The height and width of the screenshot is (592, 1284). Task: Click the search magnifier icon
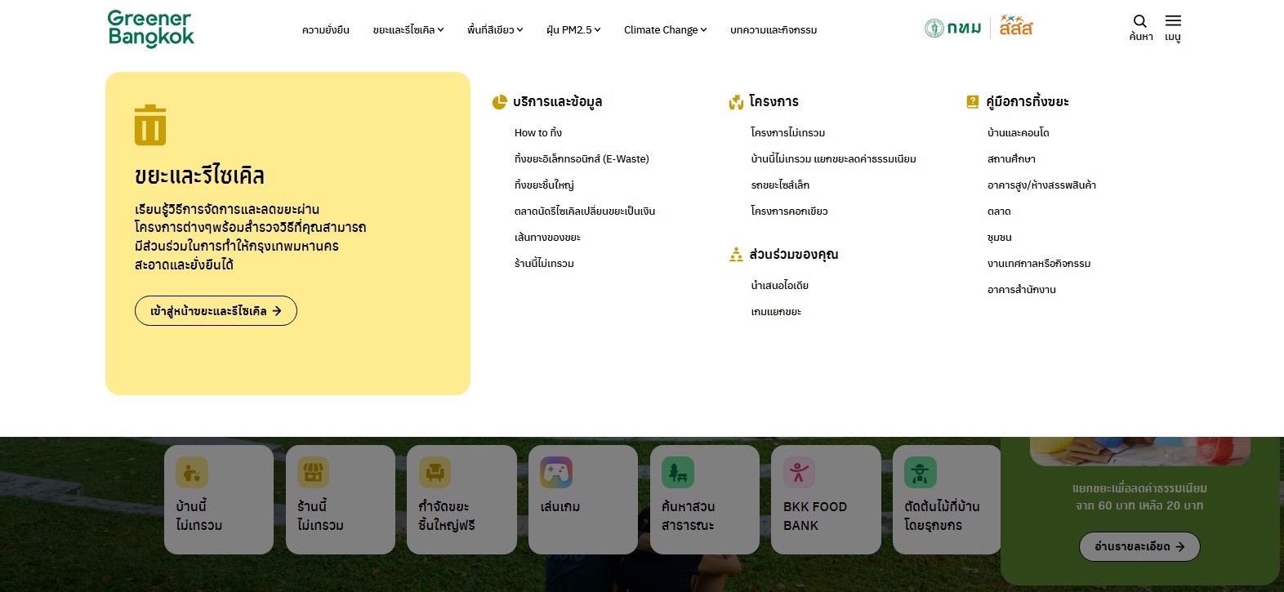[1139, 22]
